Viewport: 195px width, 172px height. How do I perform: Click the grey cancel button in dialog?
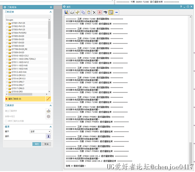(x=46, y=144)
